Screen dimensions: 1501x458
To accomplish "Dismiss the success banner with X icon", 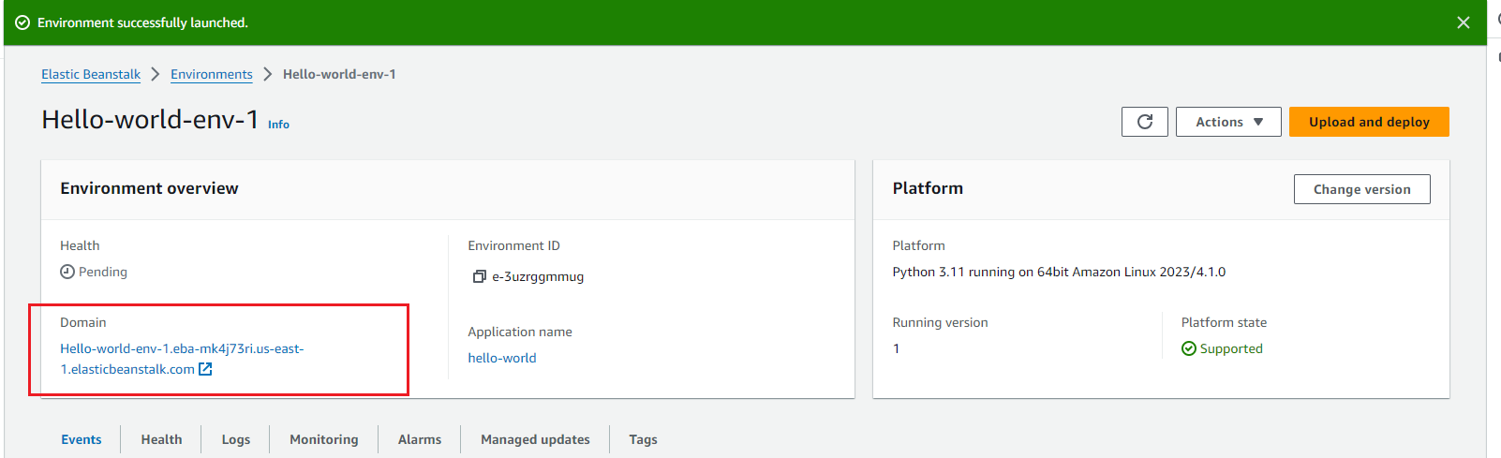I will (1463, 22).
